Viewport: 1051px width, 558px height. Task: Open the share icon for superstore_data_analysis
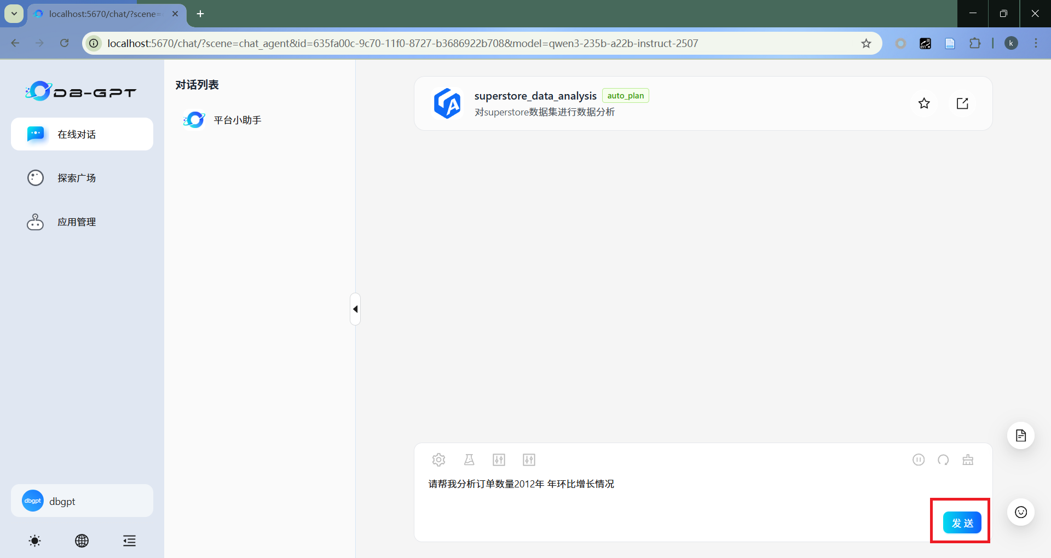pos(962,103)
